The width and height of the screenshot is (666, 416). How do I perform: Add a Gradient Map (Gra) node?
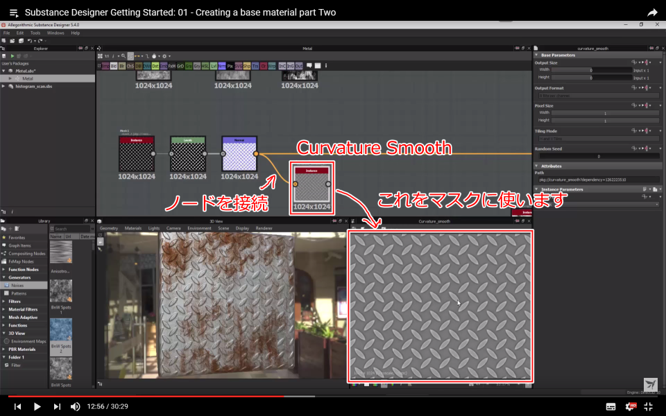(189, 67)
